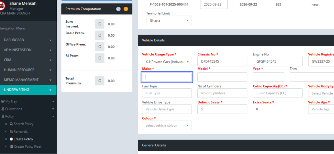Open the Vehicle Usage Type dropdown
Viewport: 334px width, 154px height.
pos(167,61)
